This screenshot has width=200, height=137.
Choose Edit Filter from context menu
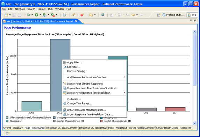[94, 67]
